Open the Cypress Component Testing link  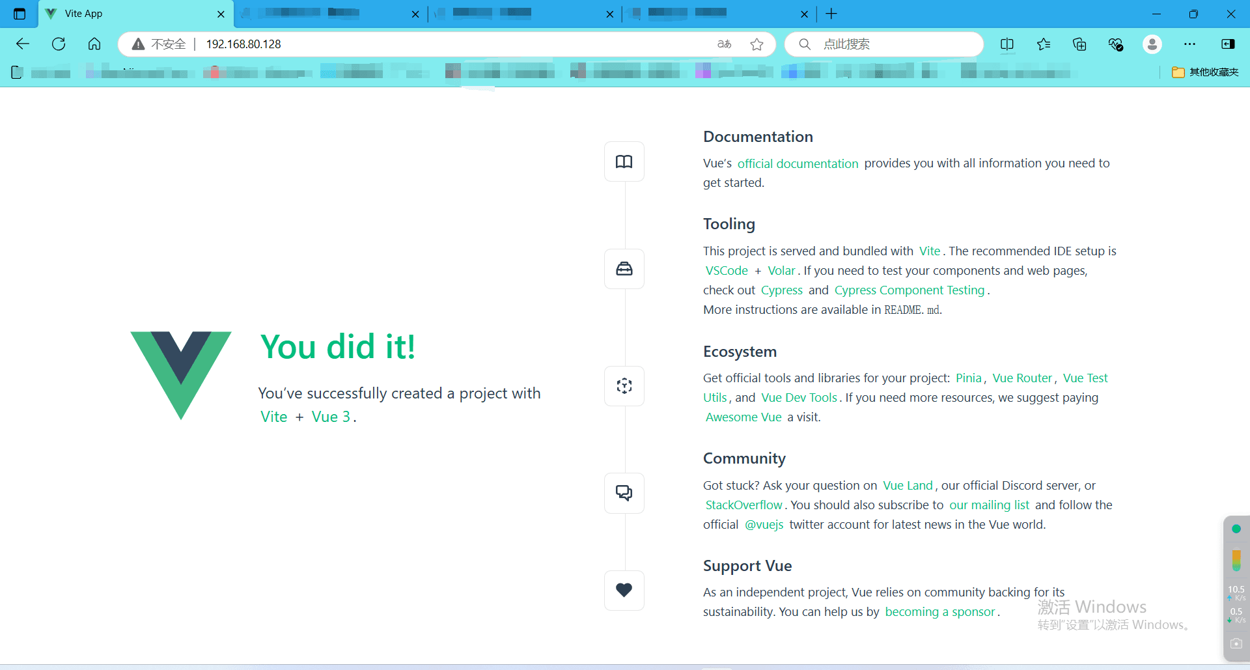click(910, 290)
